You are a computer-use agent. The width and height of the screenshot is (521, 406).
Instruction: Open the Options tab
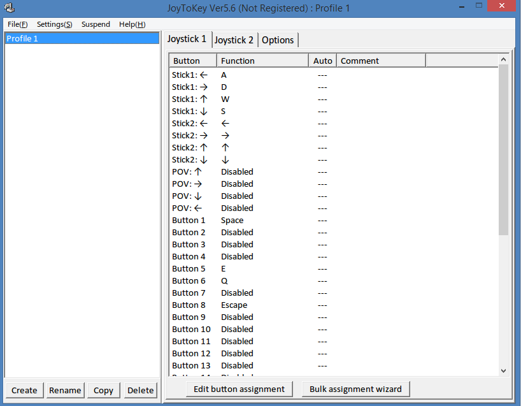(x=278, y=40)
